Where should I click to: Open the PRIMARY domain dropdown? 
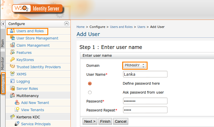pos(135,65)
